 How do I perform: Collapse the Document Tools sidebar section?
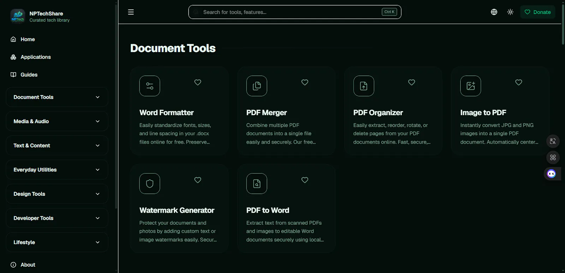coord(57,97)
